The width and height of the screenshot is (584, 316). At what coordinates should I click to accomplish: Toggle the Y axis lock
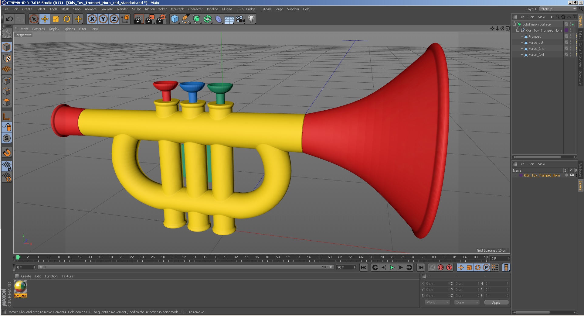(x=103, y=19)
